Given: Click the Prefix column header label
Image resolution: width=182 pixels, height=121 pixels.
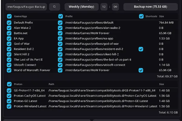Looking at the screenshot, I should (x=69, y=16).
